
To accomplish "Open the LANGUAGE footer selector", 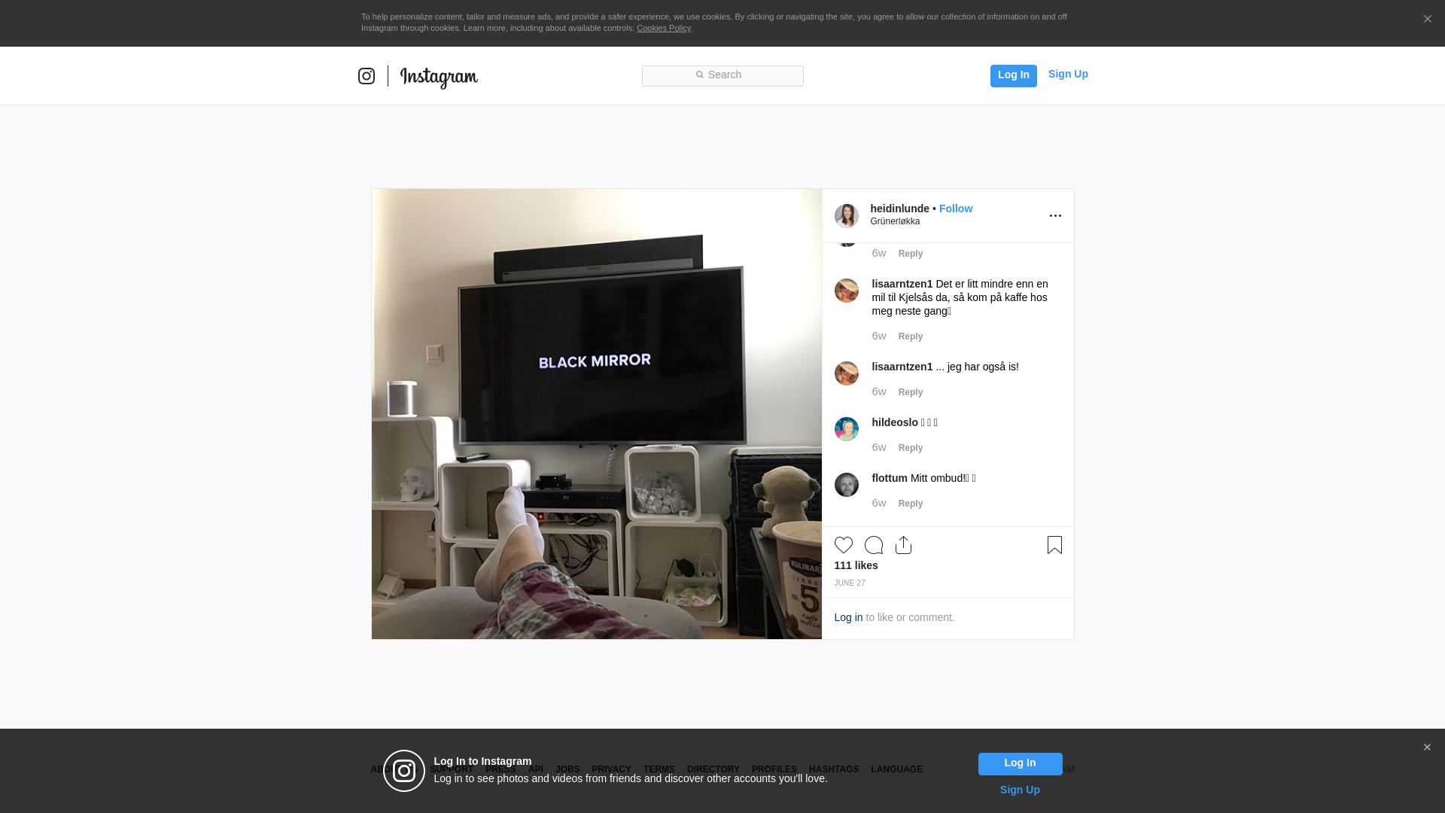I will point(897,769).
